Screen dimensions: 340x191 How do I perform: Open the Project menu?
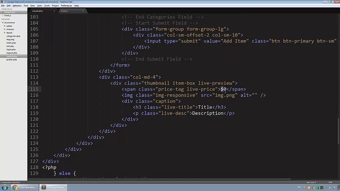point(55,6)
